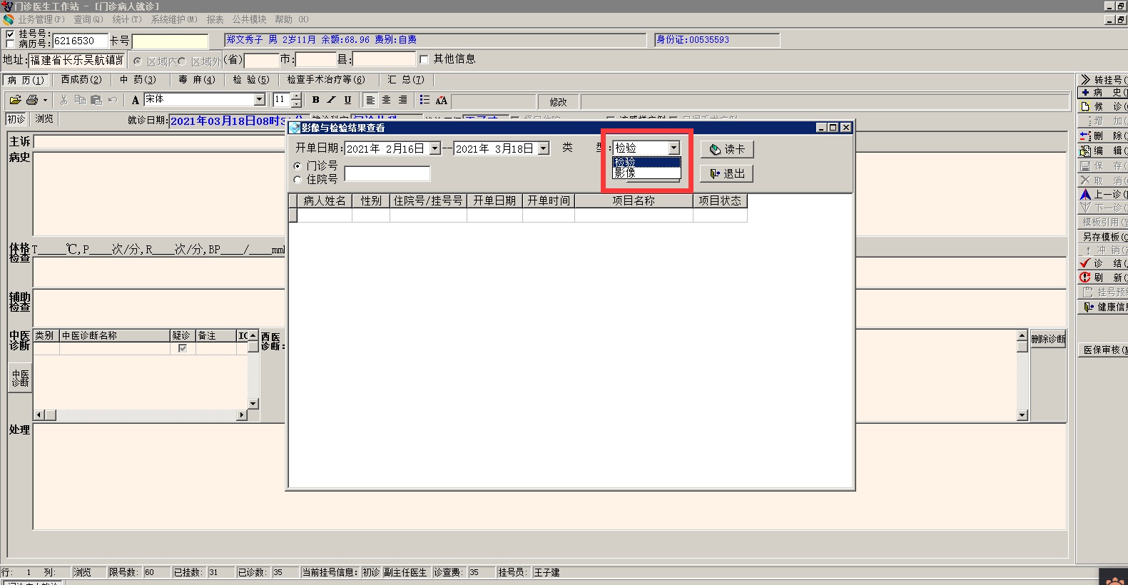
Task: Open the print options dropdown arrow
Action: (x=45, y=100)
